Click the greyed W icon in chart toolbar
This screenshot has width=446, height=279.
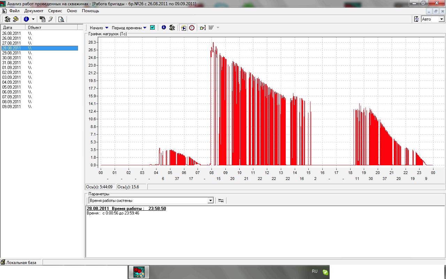(x=211, y=28)
